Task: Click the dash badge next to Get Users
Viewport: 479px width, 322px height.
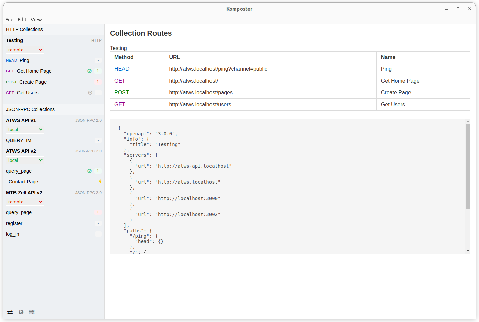Action: (x=98, y=93)
